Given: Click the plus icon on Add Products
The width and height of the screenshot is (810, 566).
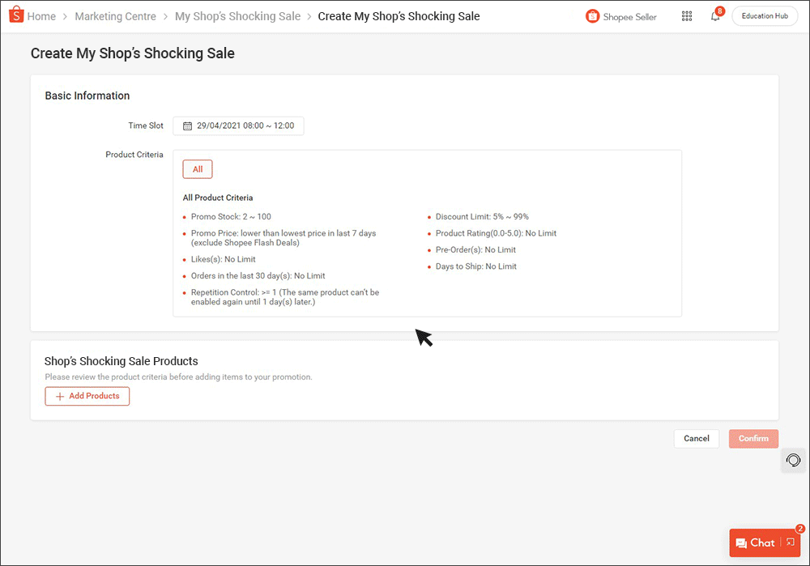Looking at the screenshot, I should coord(61,396).
